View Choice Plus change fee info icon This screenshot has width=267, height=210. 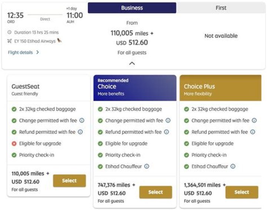click(254, 120)
